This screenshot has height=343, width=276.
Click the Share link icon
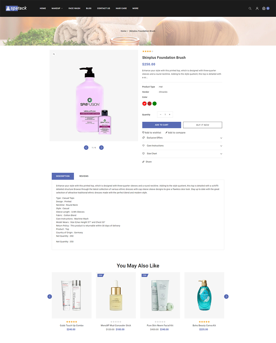coord(143,162)
